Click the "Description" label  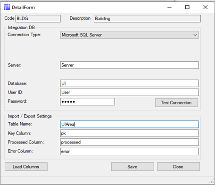(80, 18)
